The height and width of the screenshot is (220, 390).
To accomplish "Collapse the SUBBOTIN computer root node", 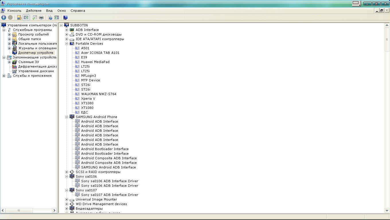I will point(61,25).
